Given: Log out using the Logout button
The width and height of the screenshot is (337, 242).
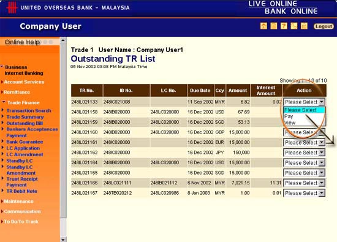Looking at the screenshot, I should click(324, 26).
